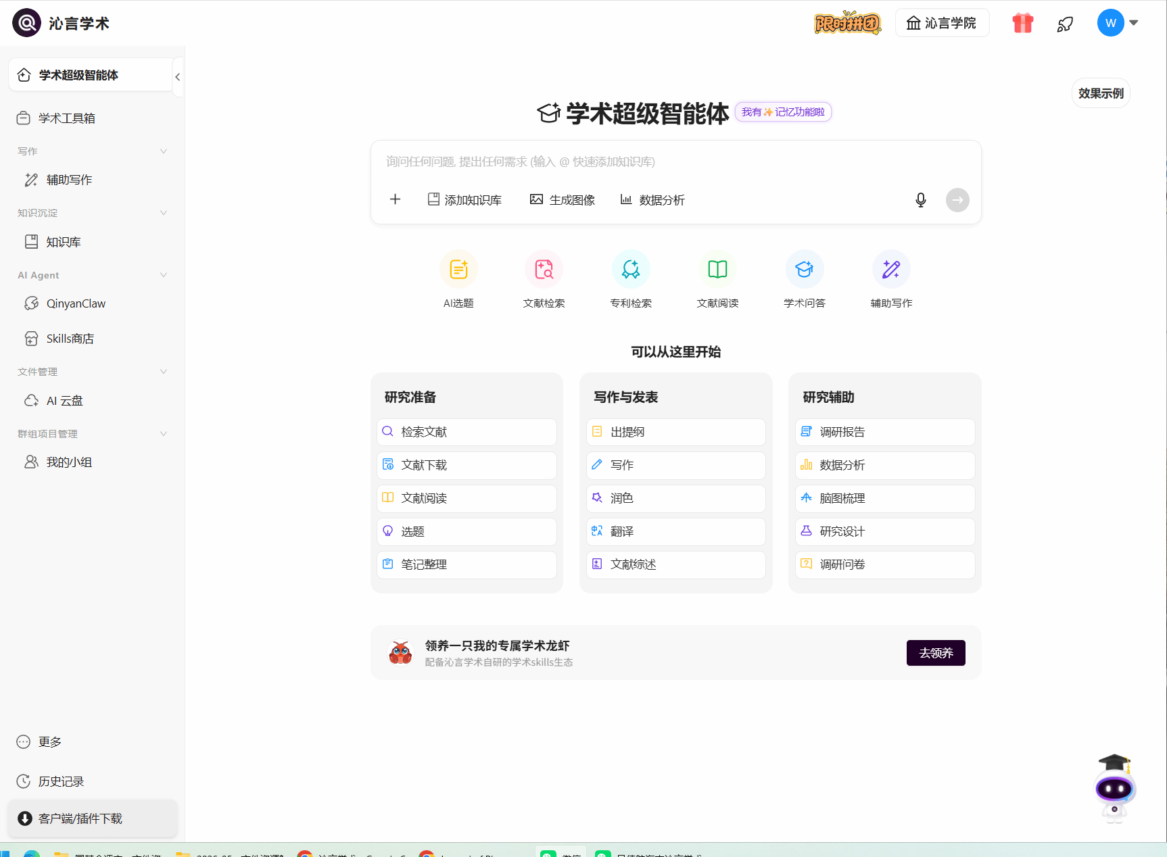Click the 客户端/插件下载 button
The width and height of the screenshot is (1167, 857).
coord(93,818)
